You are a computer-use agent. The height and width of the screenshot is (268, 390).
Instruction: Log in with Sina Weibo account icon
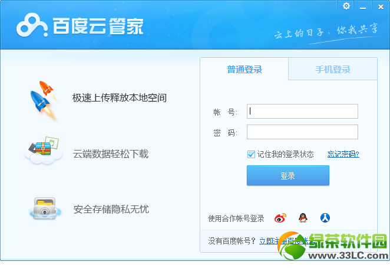[x=280, y=218]
